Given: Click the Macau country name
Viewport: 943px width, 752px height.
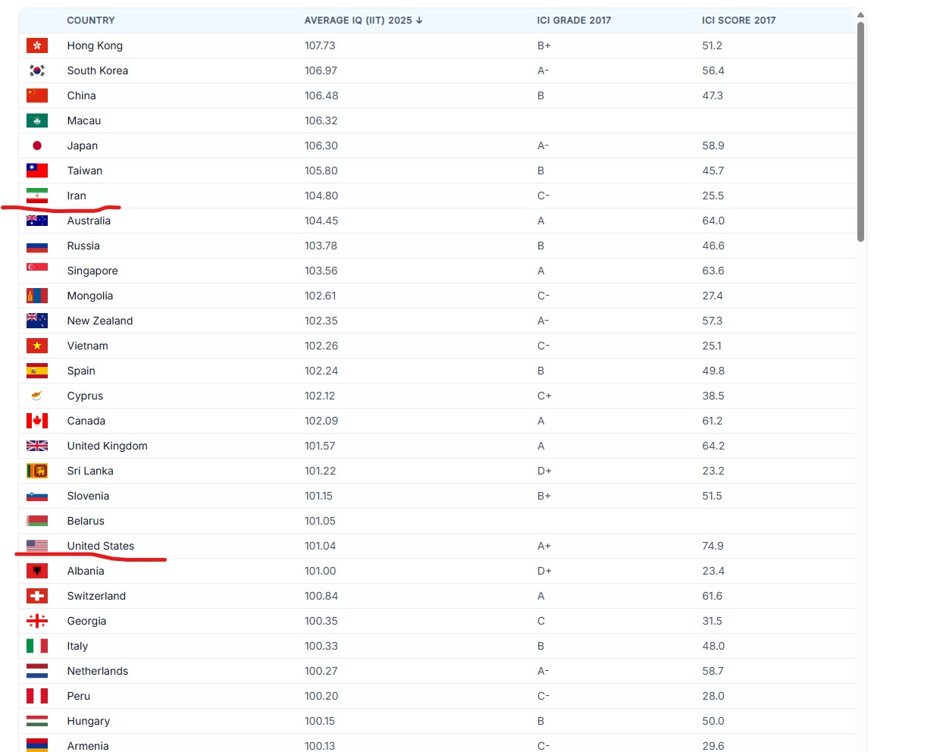Looking at the screenshot, I should (x=84, y=121).
